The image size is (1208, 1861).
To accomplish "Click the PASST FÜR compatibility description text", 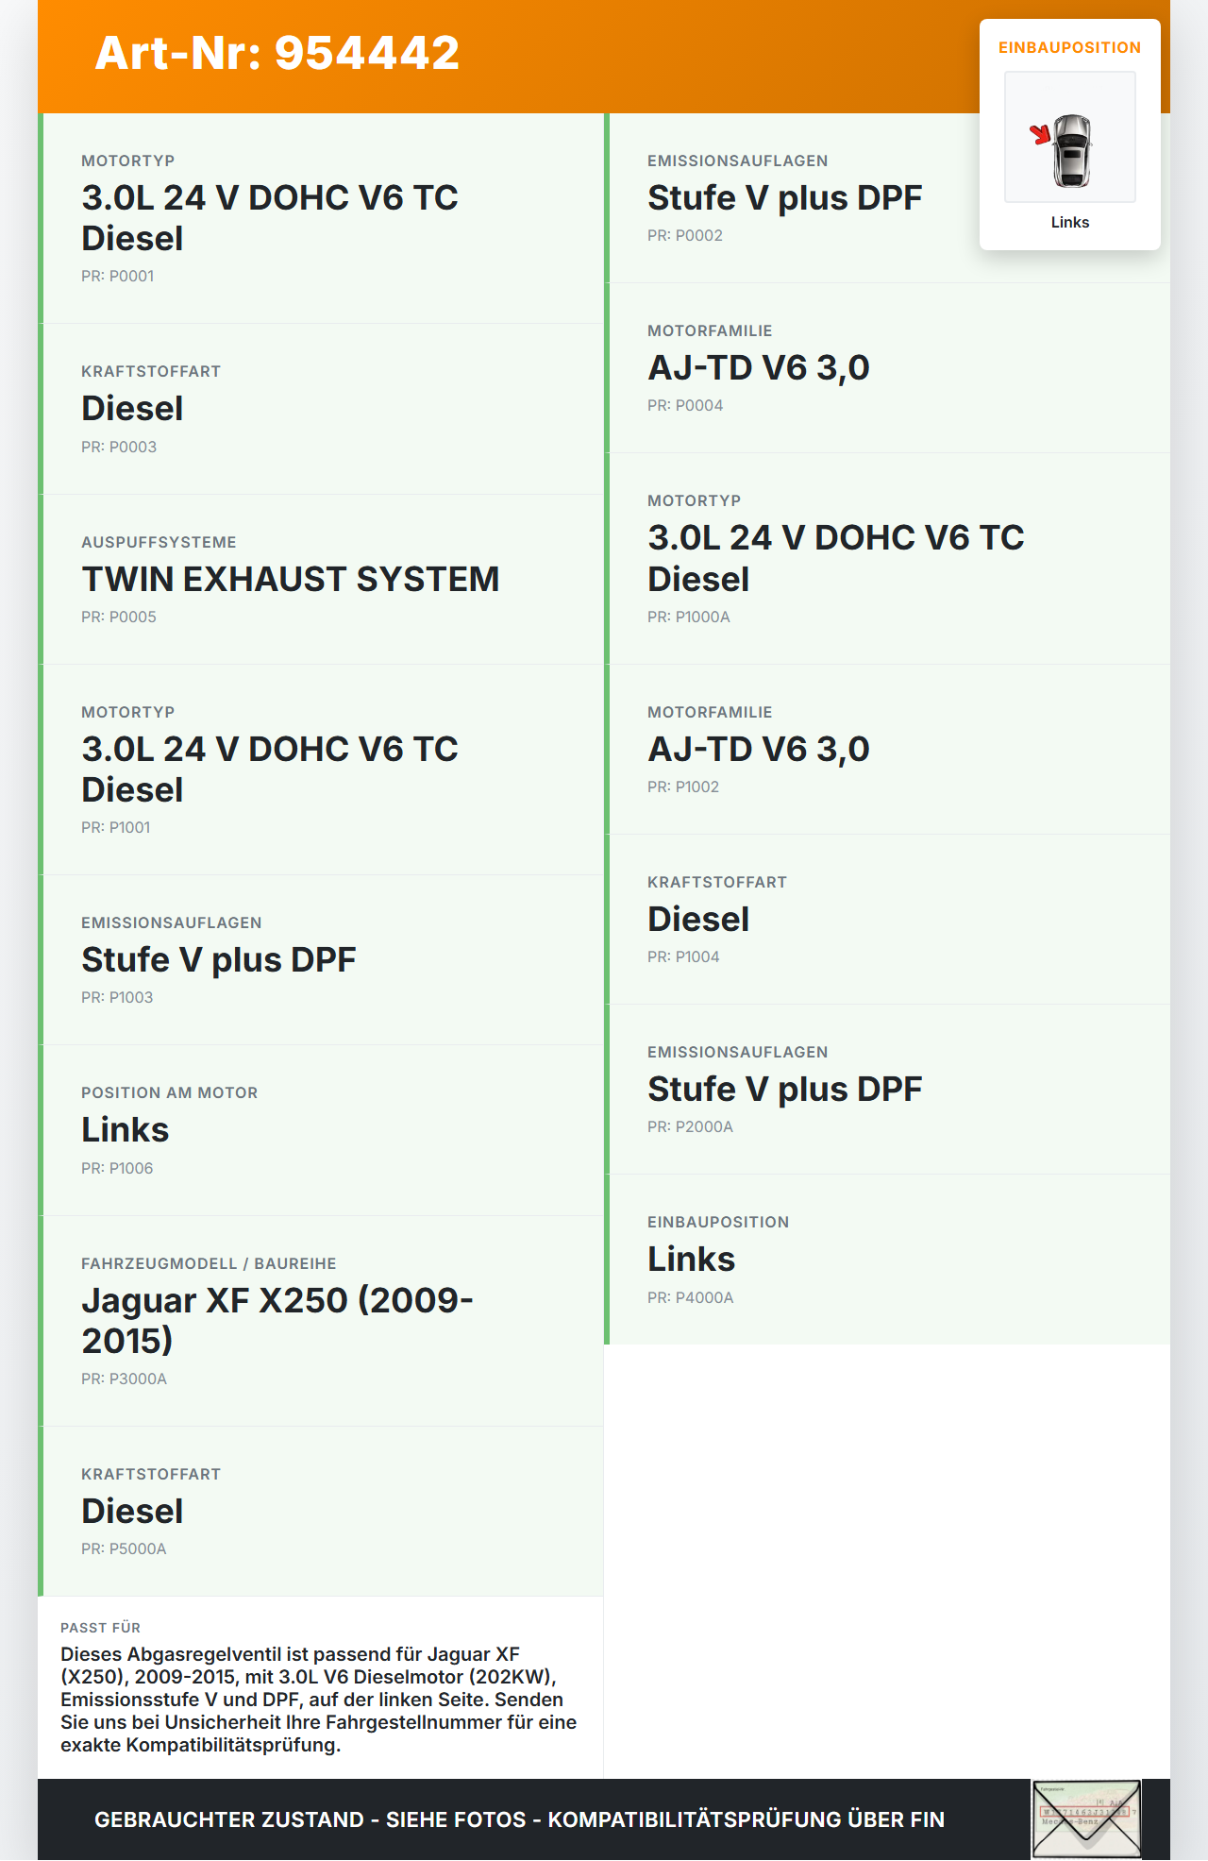I will (318, 1700).
